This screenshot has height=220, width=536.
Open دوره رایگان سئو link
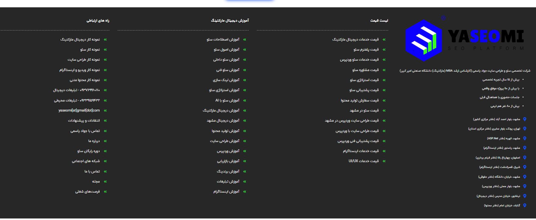point(88,151)
